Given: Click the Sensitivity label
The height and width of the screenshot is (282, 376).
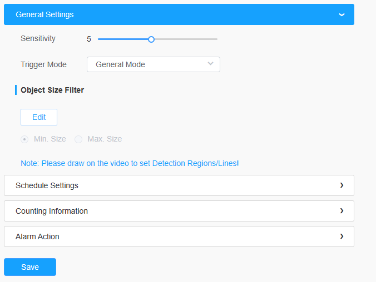Looking at the screenshot, I should coord(38,38).
